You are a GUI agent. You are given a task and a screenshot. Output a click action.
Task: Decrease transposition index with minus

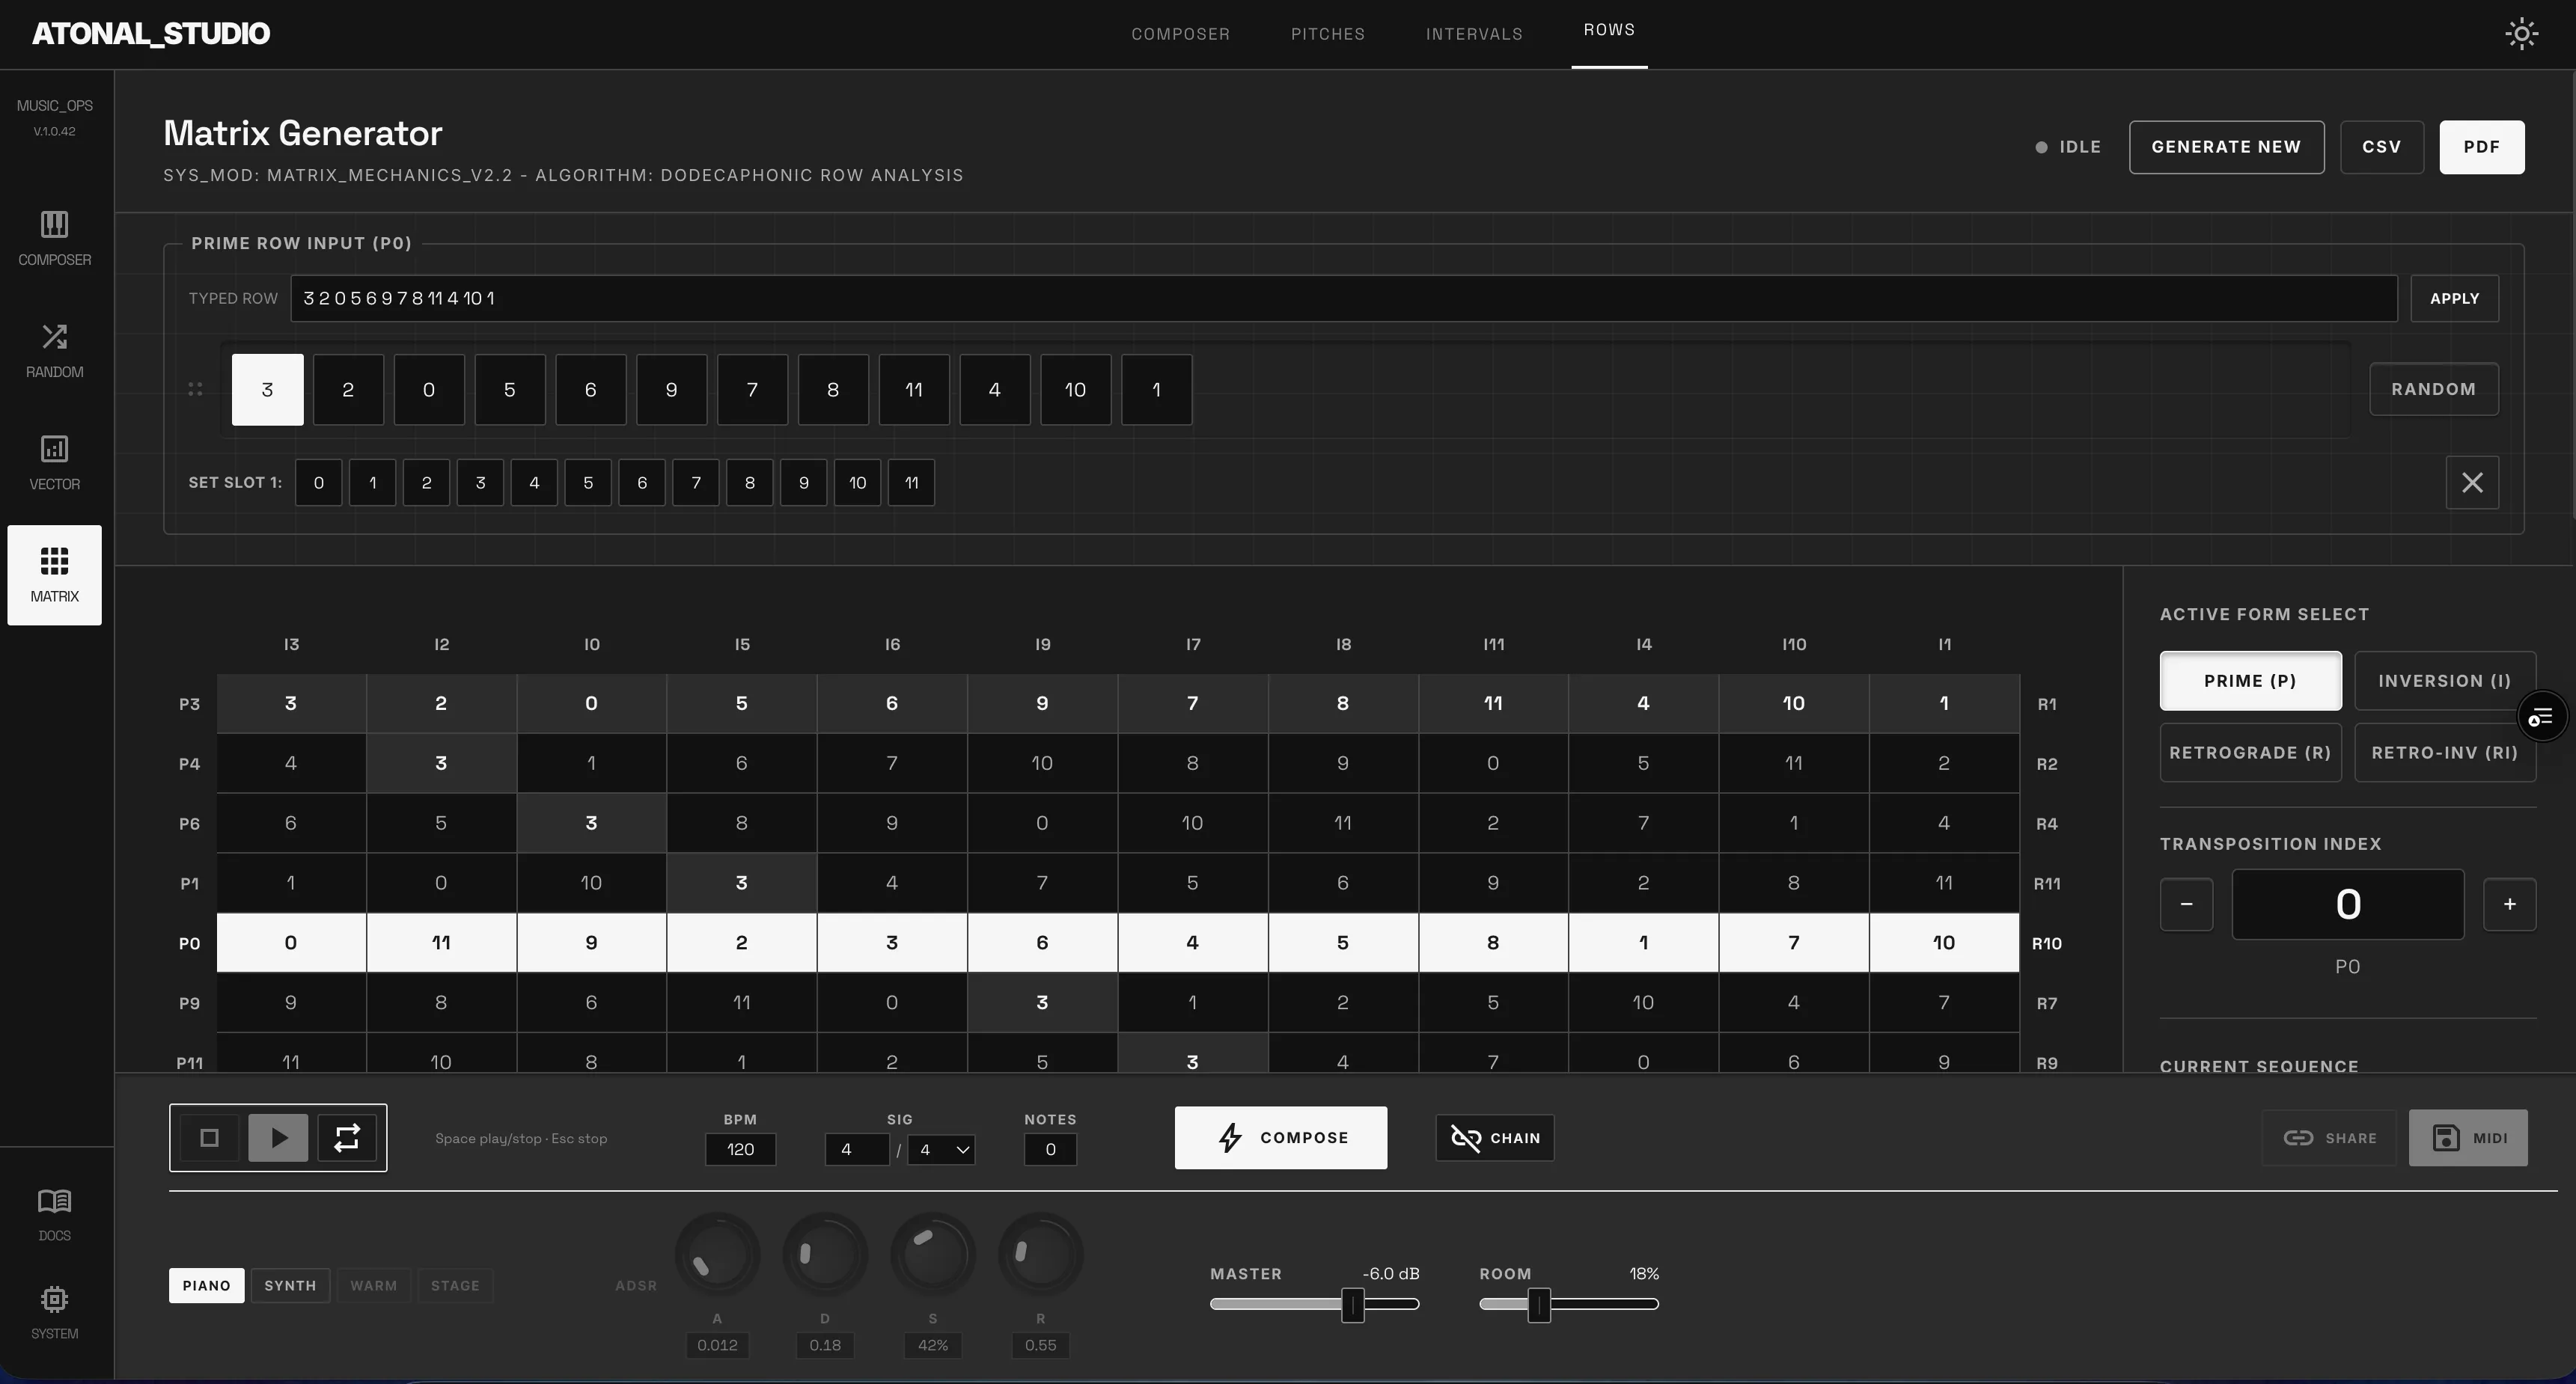point(2186,904)
